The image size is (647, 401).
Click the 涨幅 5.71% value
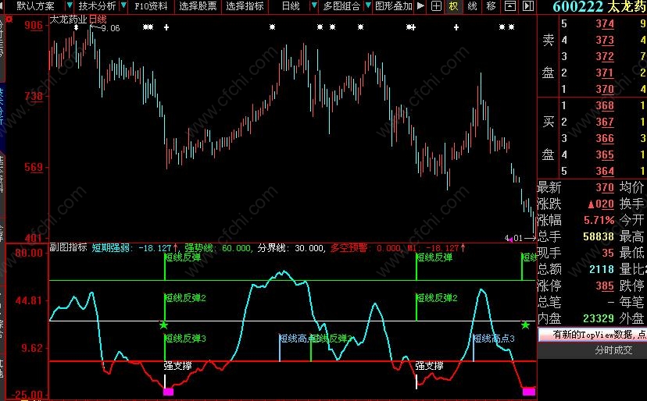click(x=599, y=220)
